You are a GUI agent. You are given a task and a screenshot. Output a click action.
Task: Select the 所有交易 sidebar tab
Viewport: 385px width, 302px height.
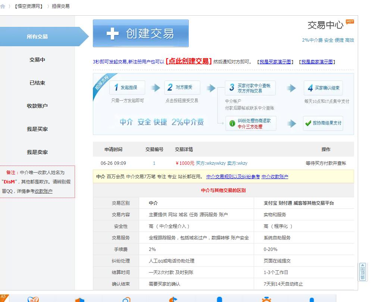(37, 37)
